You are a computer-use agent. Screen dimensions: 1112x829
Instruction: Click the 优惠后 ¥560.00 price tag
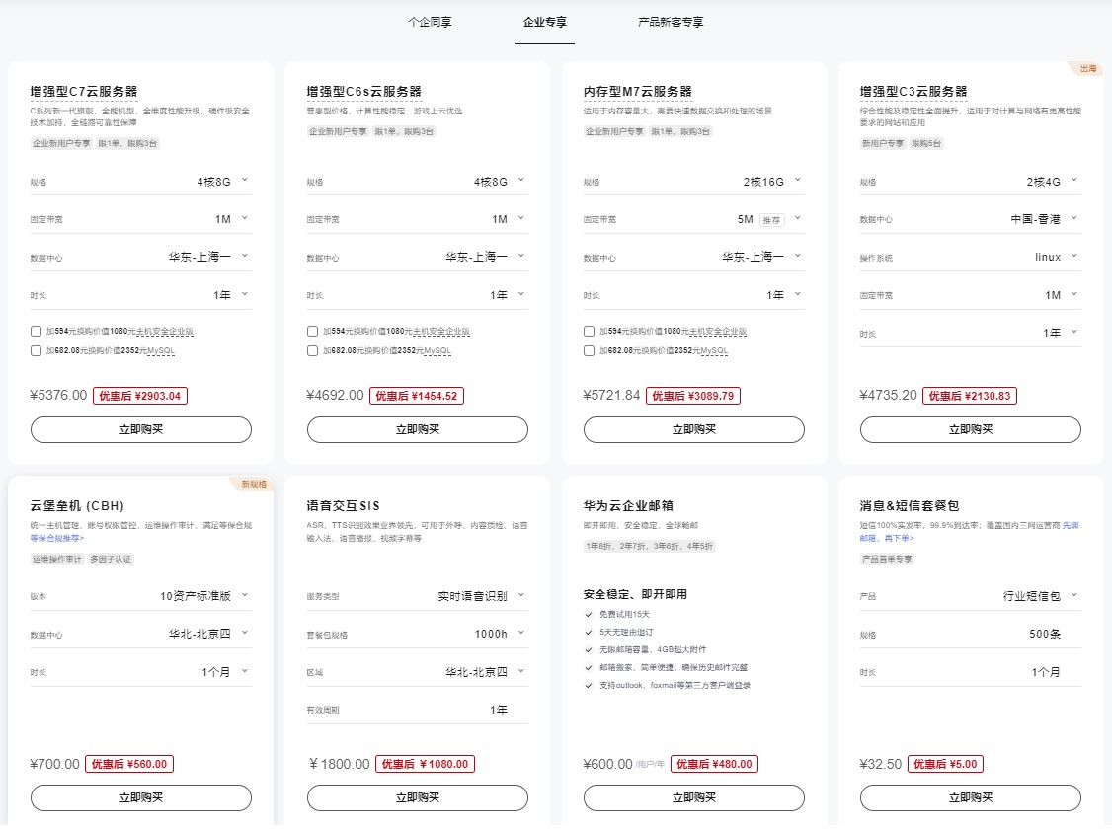[129, 764]
